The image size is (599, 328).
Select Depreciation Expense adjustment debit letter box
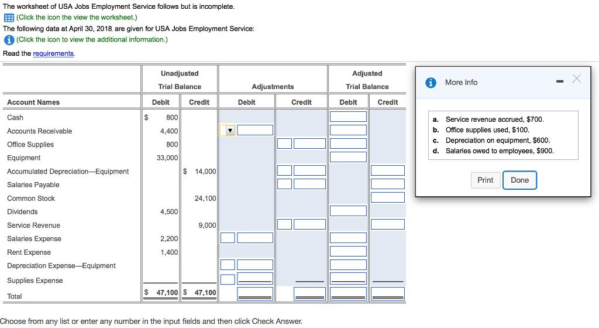click(228, 265)
